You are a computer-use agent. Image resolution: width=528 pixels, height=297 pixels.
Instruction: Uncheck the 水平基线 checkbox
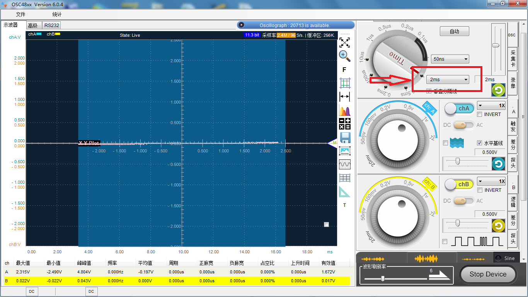click(480, 143)
